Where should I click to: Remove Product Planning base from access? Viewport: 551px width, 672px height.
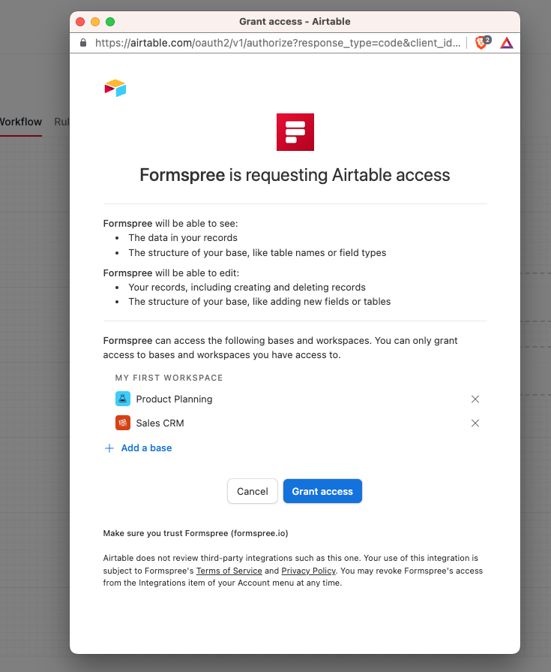tap(475, 399)
